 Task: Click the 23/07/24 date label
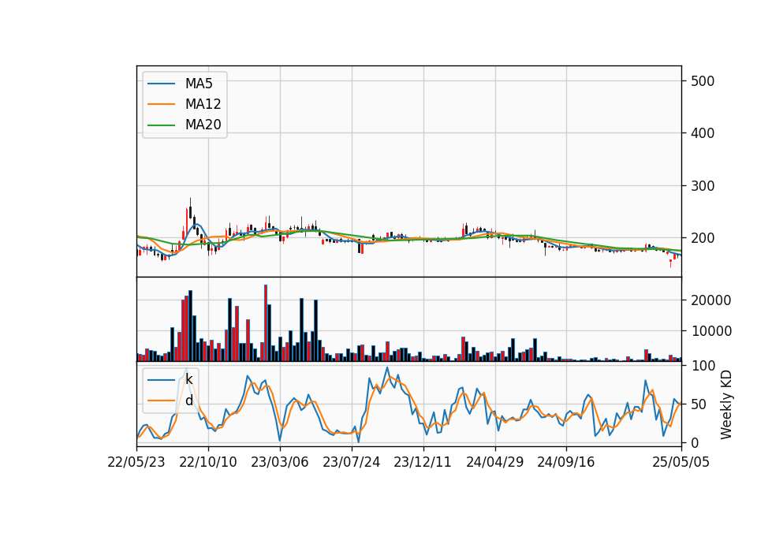point(352,462)
